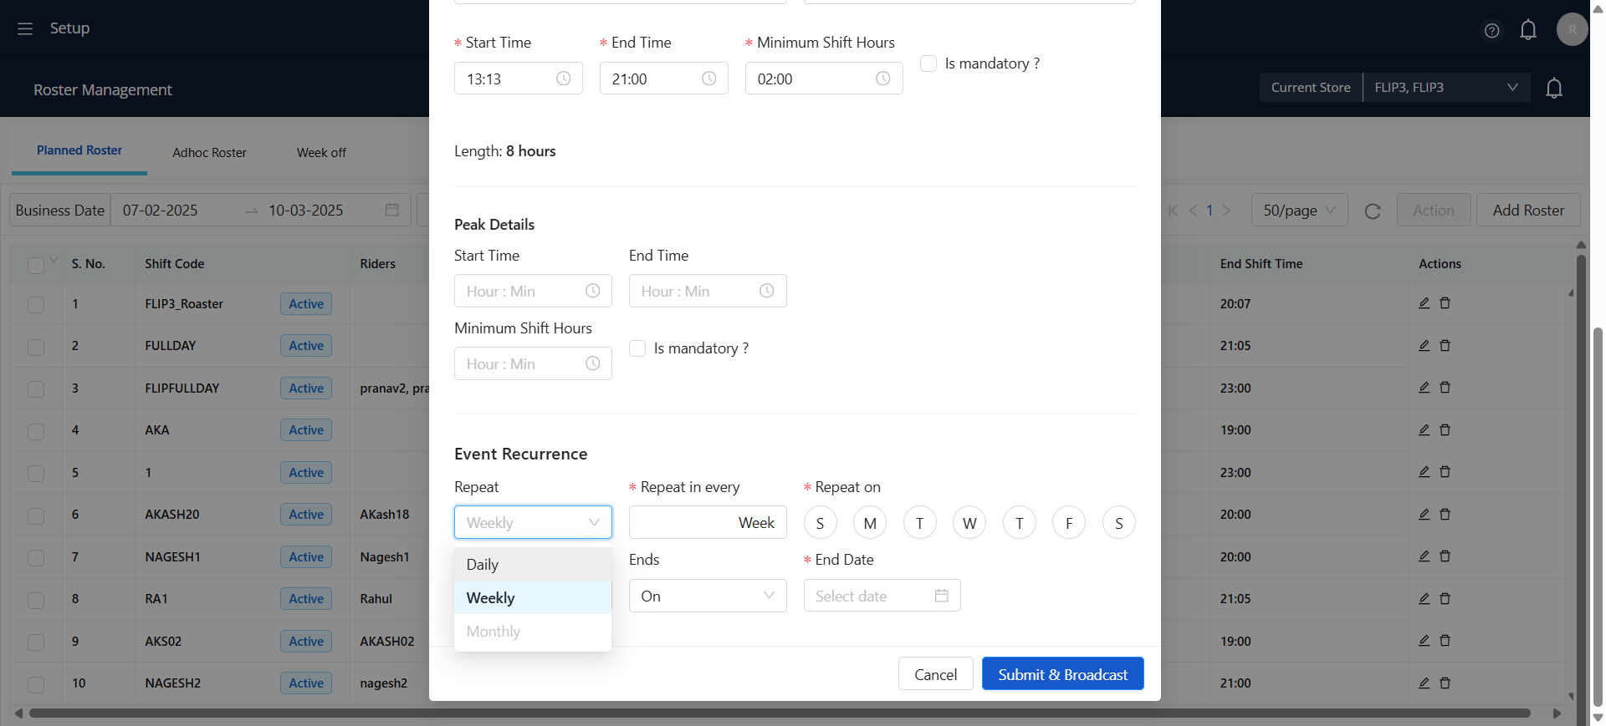Click End Date Select date field

click(x=882, y=596)
